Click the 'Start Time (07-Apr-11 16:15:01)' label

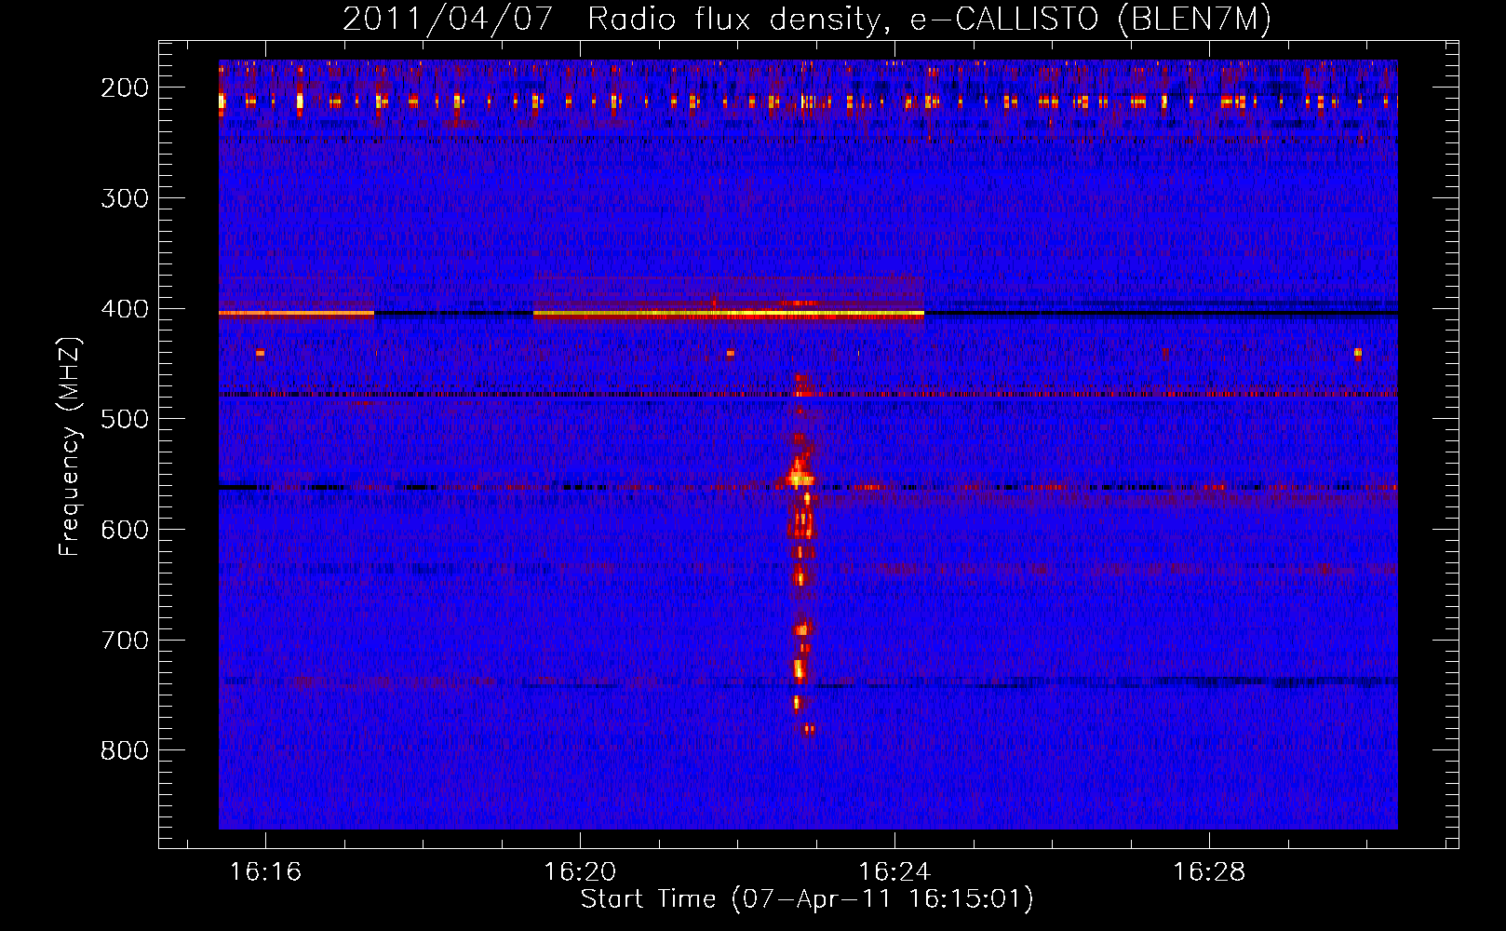coord(807,899)
